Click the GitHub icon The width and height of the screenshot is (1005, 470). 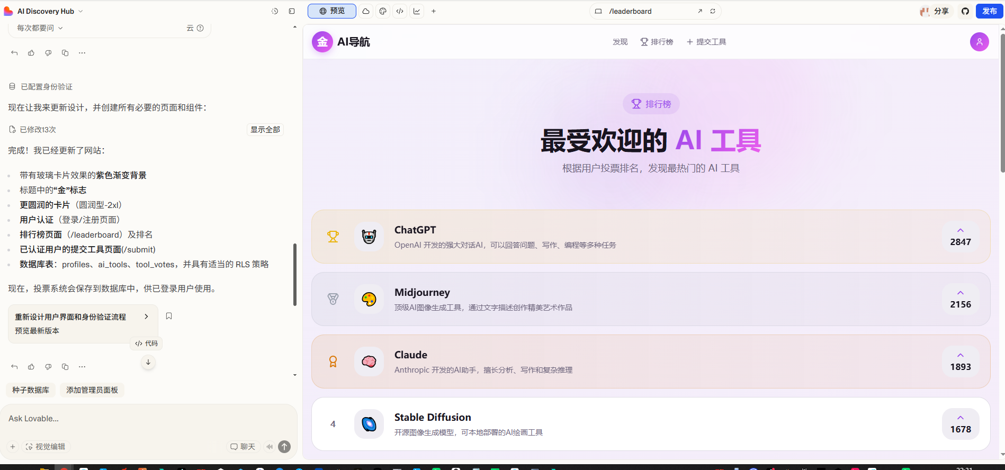pyautogui.click(x=965, y=11)
